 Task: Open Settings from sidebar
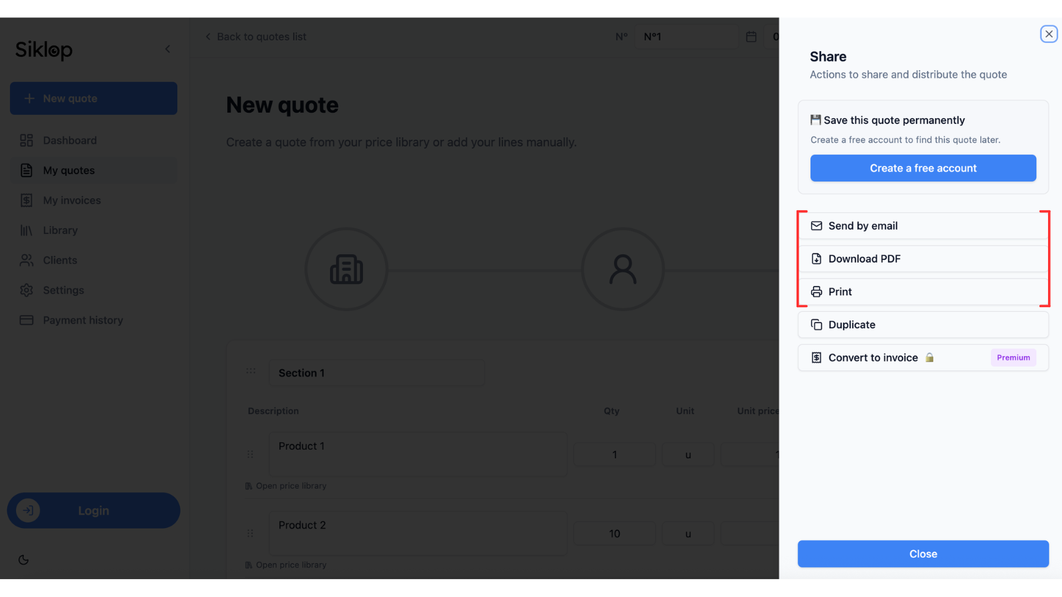coord(94,290)
